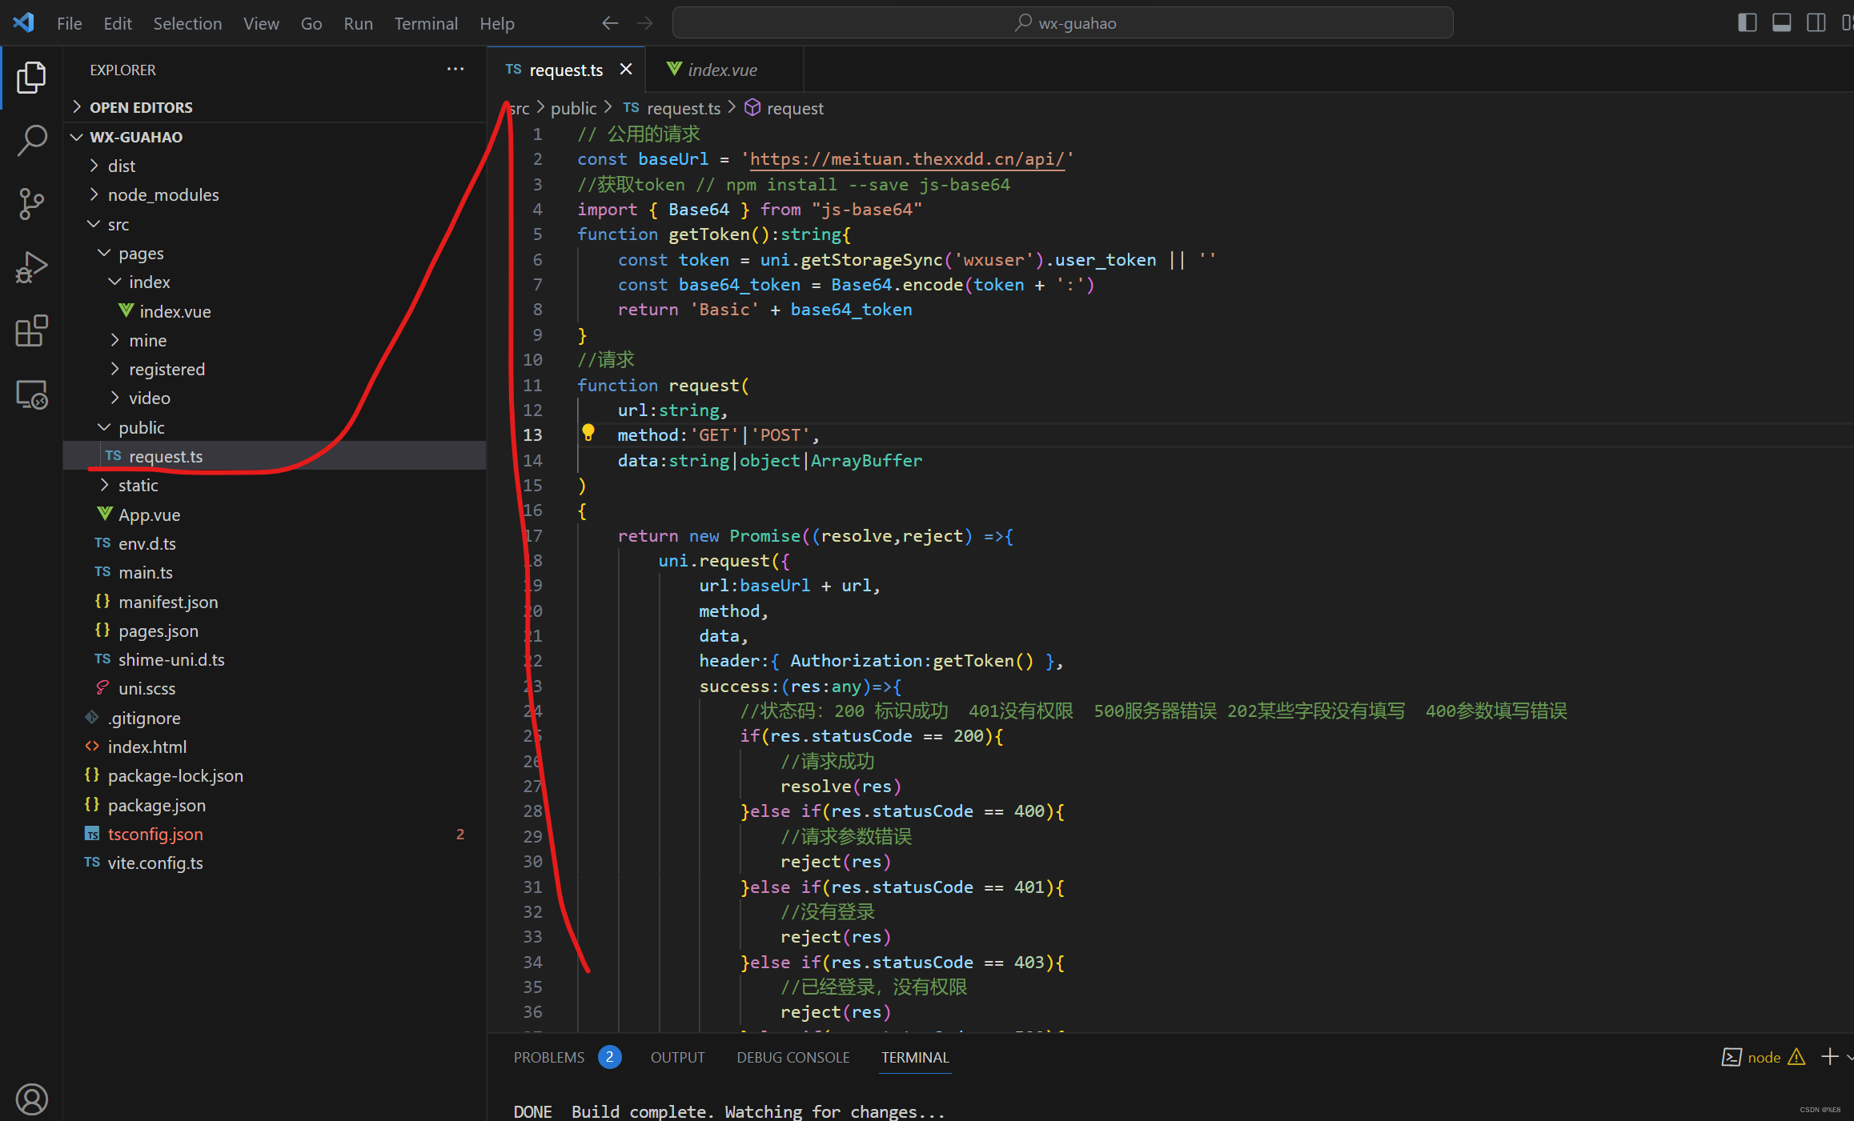Expand the Open Editors section

tap(141, 107)
